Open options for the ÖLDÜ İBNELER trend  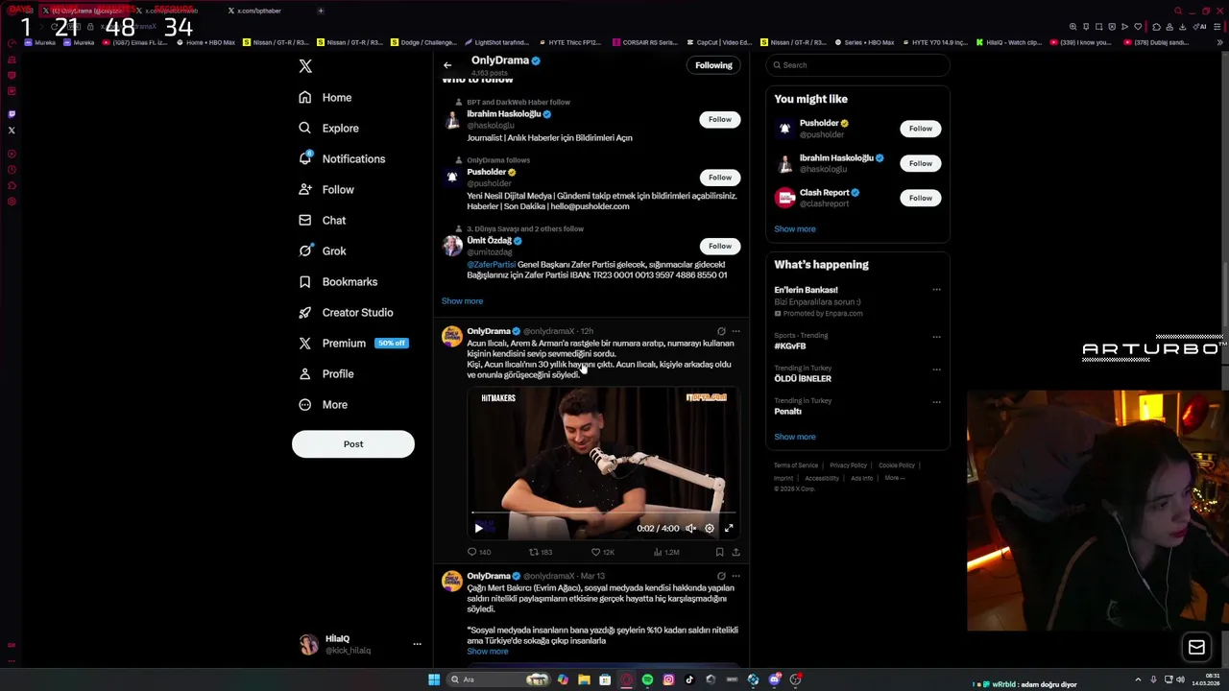click(x=936, y=369)
